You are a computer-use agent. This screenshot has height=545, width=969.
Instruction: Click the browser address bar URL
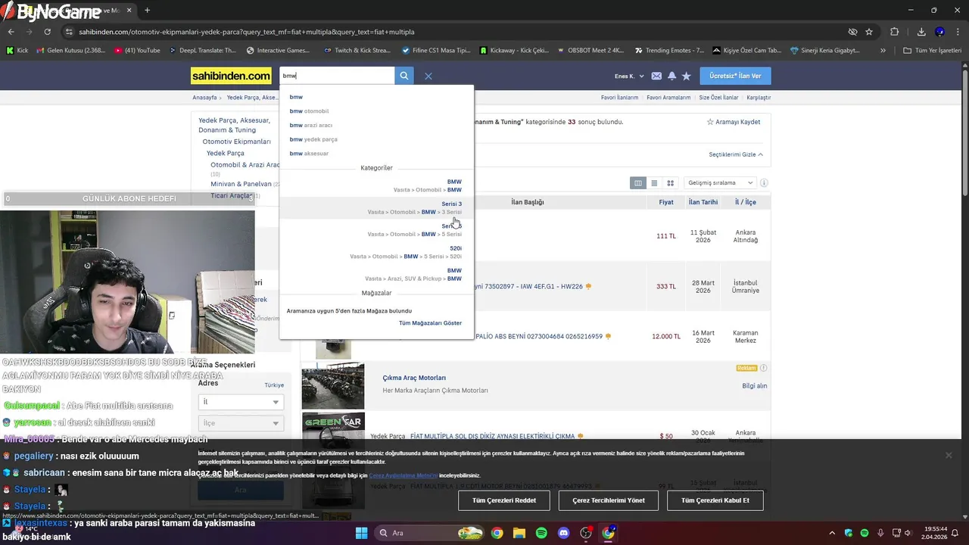pyautogui.click(x=246, y=32)
